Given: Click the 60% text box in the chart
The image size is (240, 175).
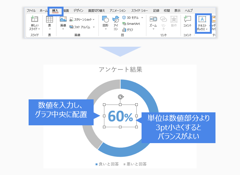Looking at the screenshot, I should (121, 116).
